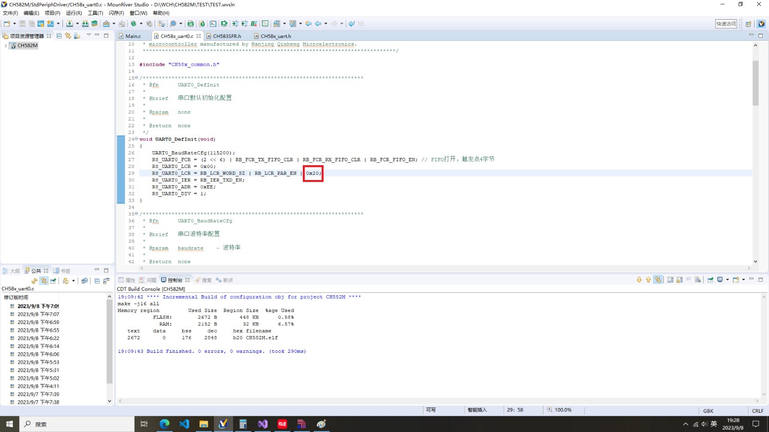The image size is (769, 432).
Task: Open the history panel filter dropdown arrow
Action: pos(74,281)
